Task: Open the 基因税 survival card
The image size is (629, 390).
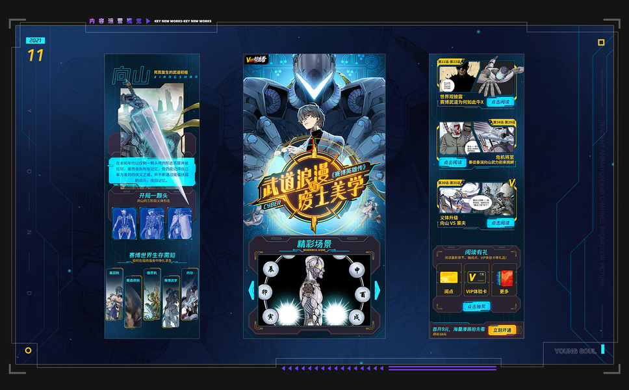Action: click(114, 295)
